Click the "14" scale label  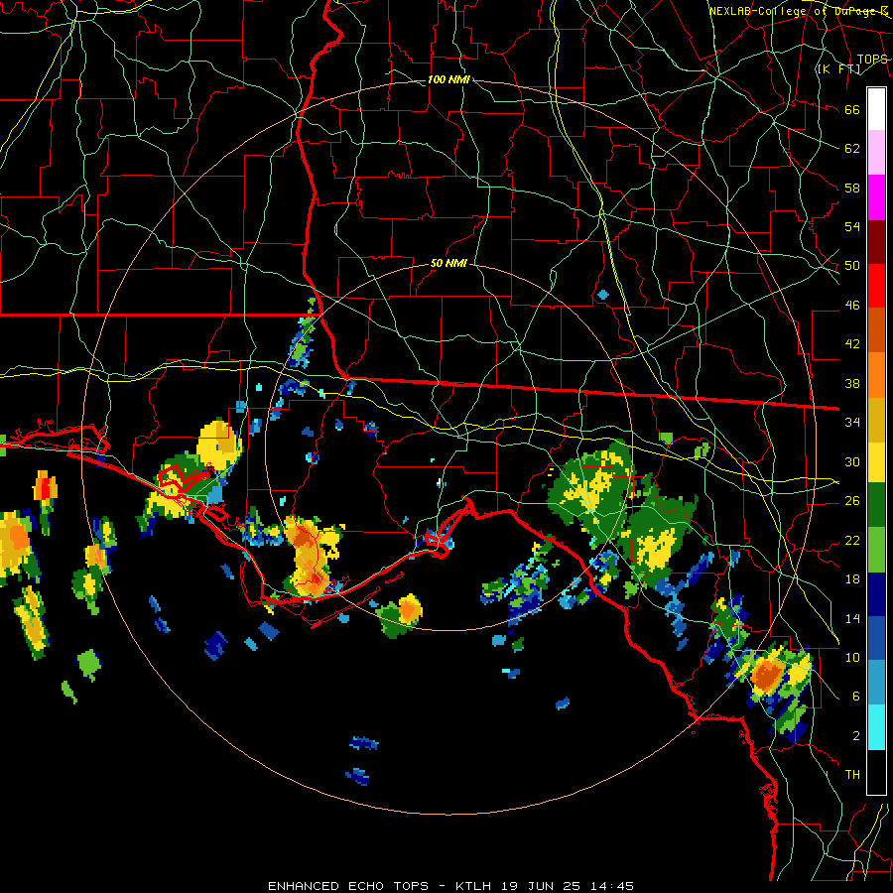point(852,618)
